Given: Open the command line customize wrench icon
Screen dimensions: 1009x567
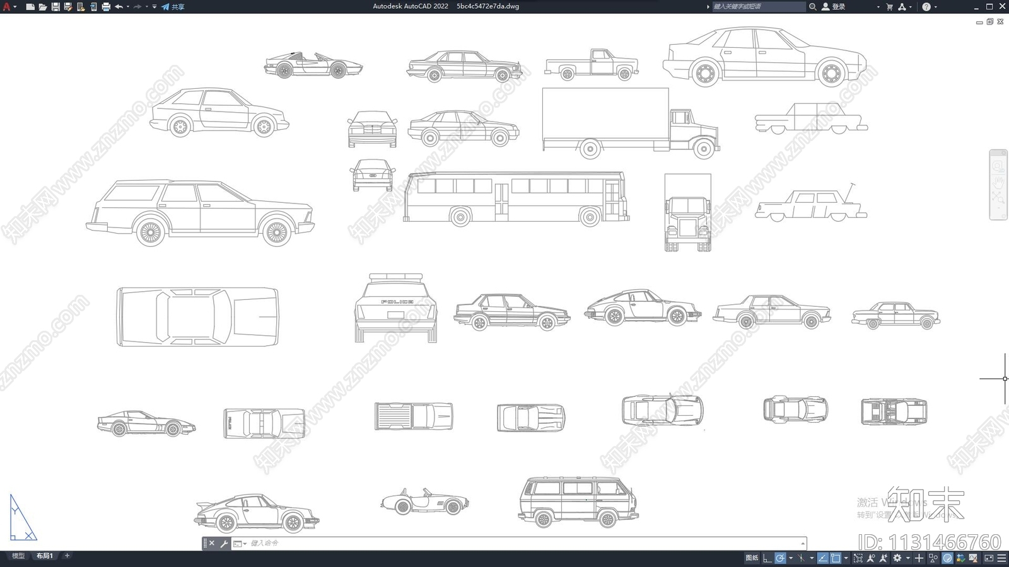Looking at the screenshot, I should [x=224, y=544].
